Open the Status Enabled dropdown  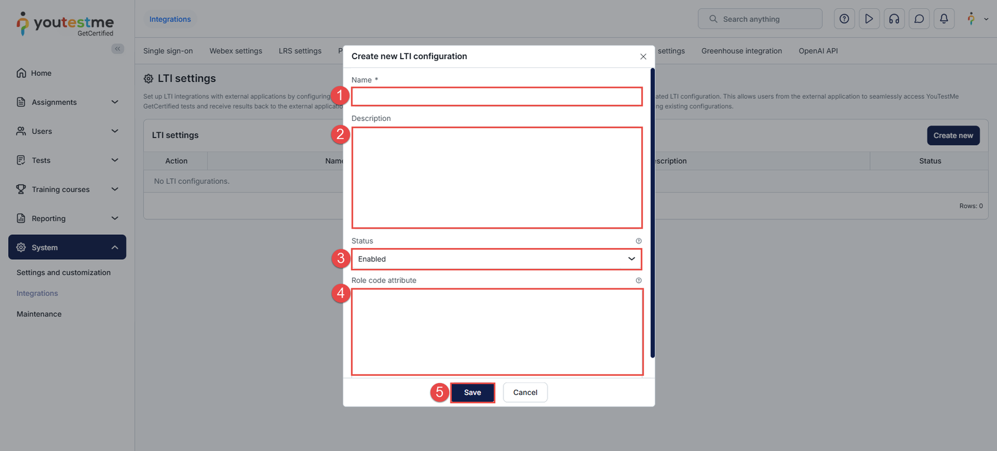click(x=497, y=259)
